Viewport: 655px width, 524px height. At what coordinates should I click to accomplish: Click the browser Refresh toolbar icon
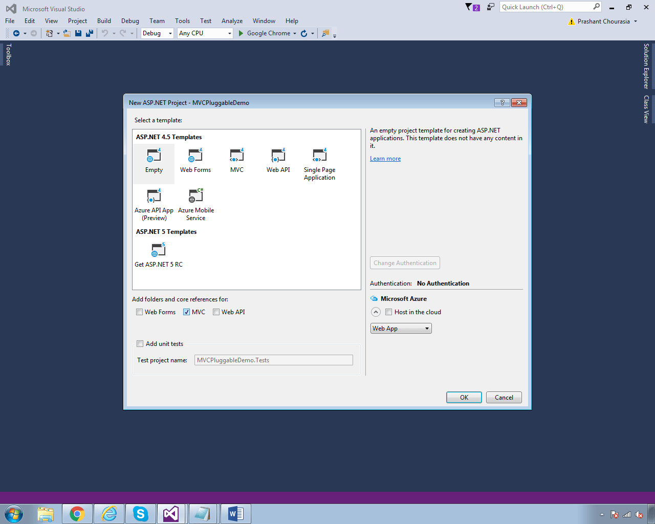304,33
